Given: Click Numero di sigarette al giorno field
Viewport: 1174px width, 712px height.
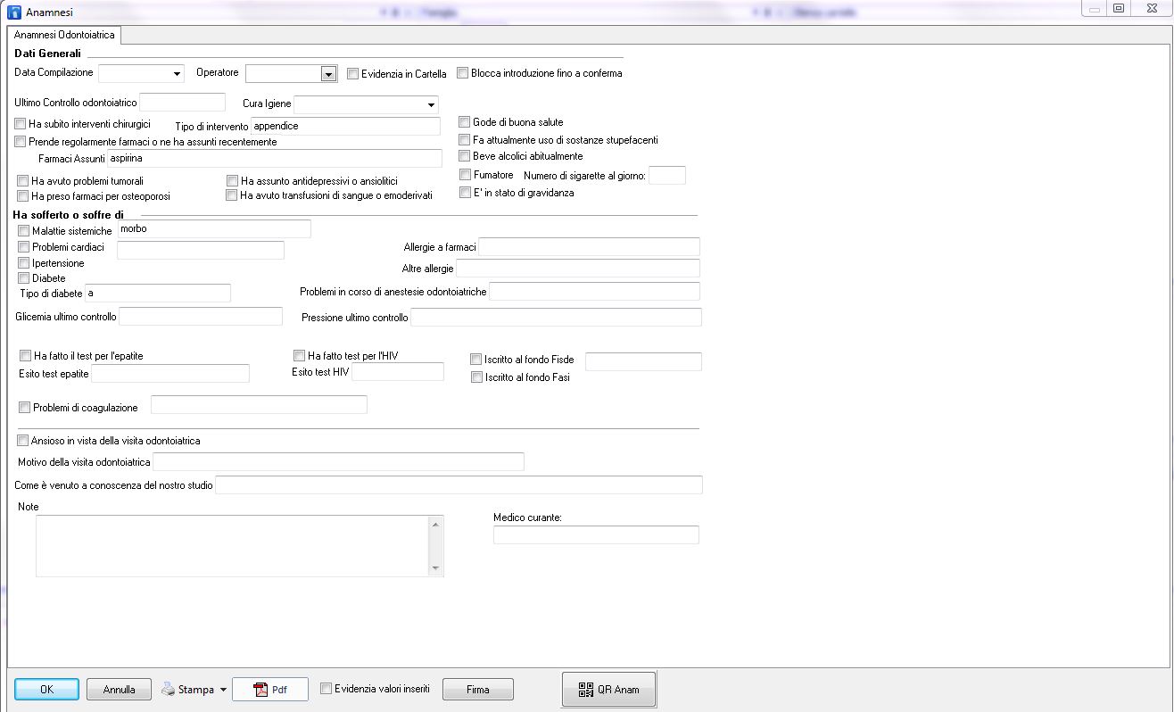Looking at the screenshot, I should pos(667,176).
